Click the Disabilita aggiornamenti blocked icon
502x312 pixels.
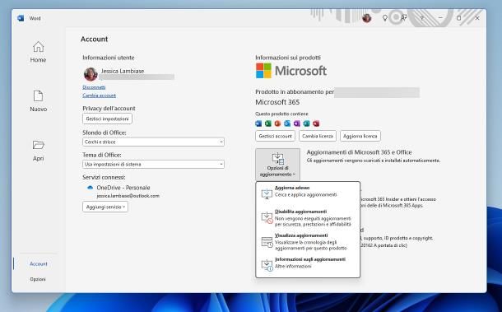point(267,218)
